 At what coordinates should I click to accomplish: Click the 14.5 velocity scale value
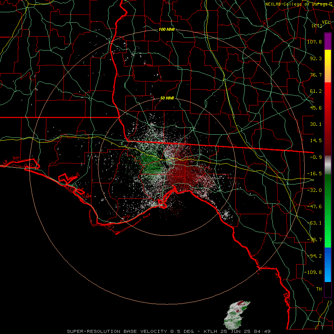coord(316,141)
